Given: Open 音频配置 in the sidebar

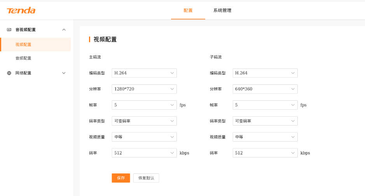Looking at the screenshot, I should 23,58.
